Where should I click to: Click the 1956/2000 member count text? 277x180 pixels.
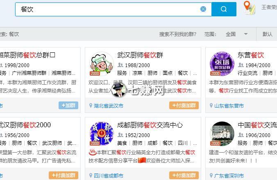tap(17, 135)
